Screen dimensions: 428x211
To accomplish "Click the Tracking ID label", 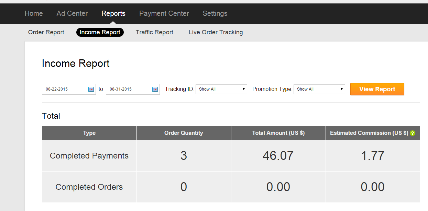I will point(180,89).
